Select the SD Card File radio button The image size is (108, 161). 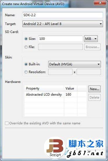click(x=26, y=47)
